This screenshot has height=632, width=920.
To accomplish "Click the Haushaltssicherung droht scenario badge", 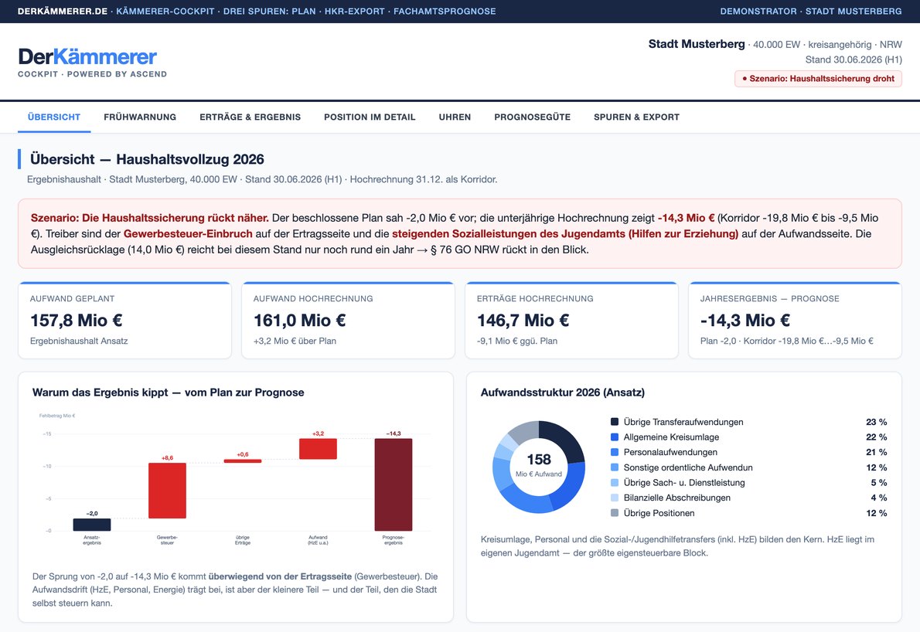I will [818, 79].
